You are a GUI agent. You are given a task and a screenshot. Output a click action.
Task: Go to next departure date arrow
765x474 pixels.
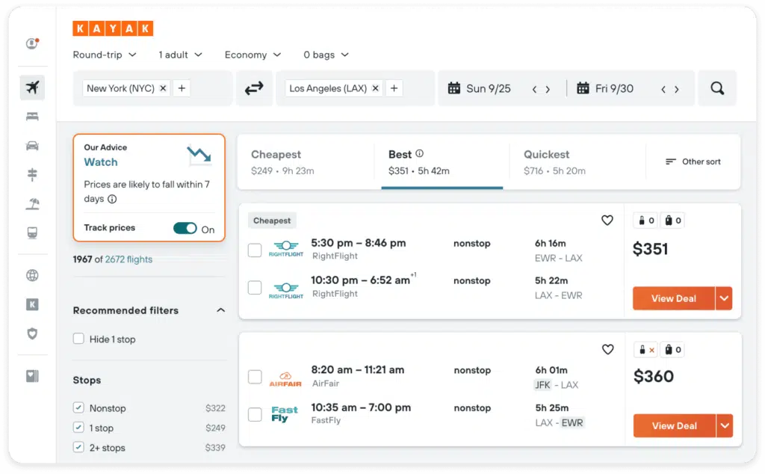(x=548, y=89)
